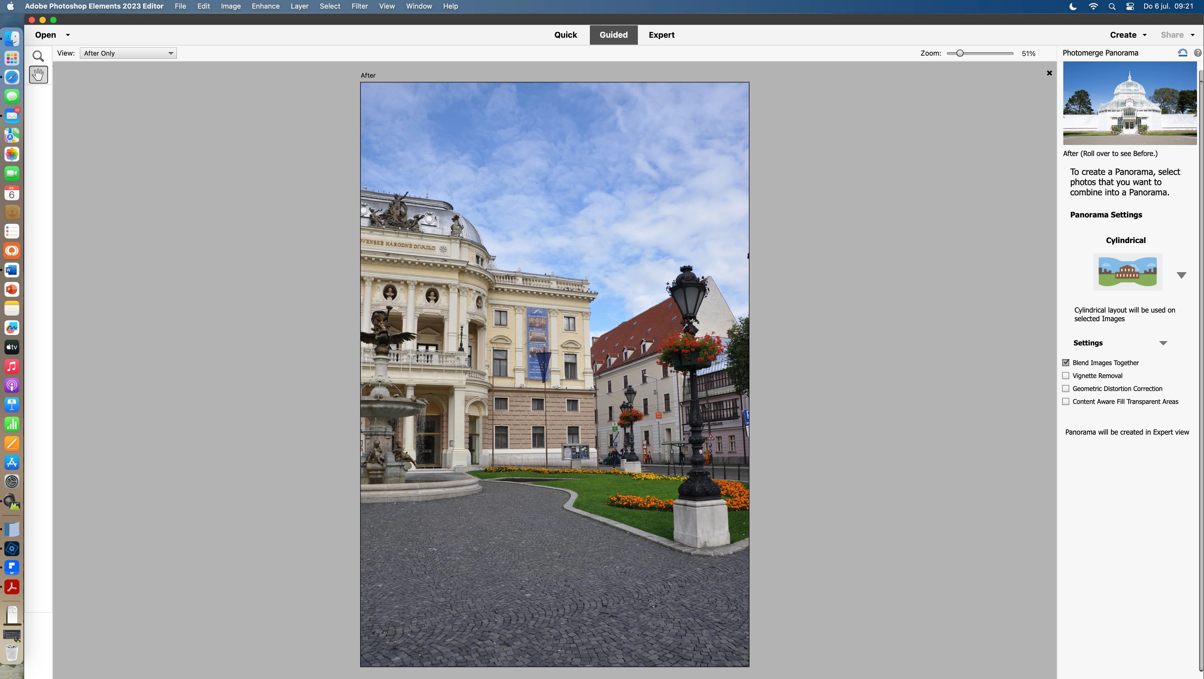The height and width of the screenshot is (679, 1204).
Task: Click the Create button
Action: pos(1123,35)
